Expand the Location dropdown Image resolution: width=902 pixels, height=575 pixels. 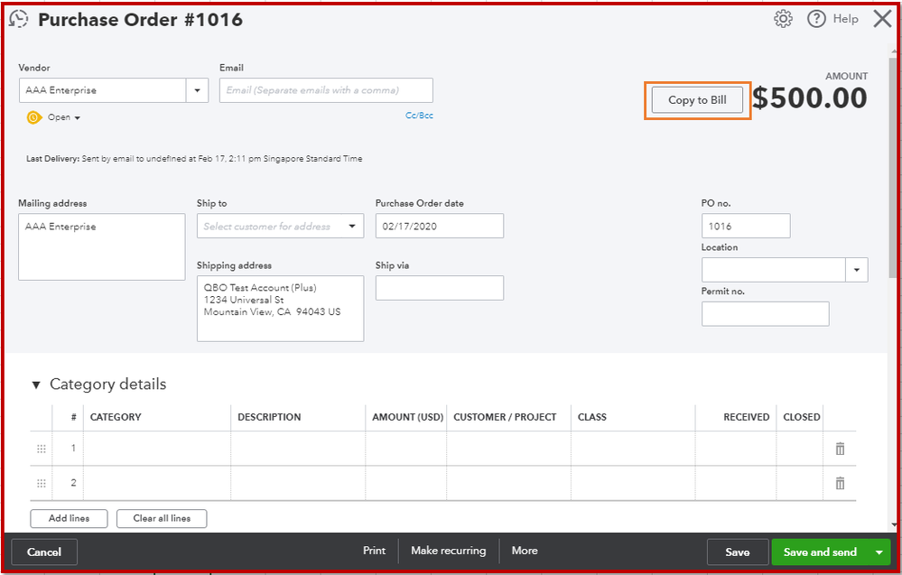point(857,270)
